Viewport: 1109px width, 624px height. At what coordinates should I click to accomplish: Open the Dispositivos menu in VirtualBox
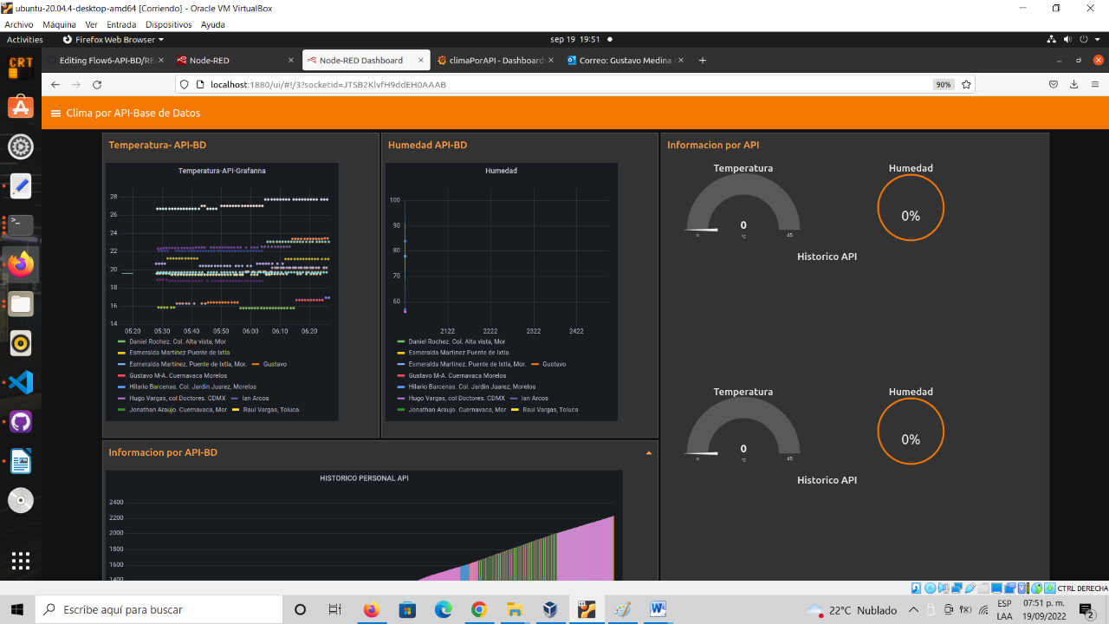pyautogui.click(x=167, y=24)
